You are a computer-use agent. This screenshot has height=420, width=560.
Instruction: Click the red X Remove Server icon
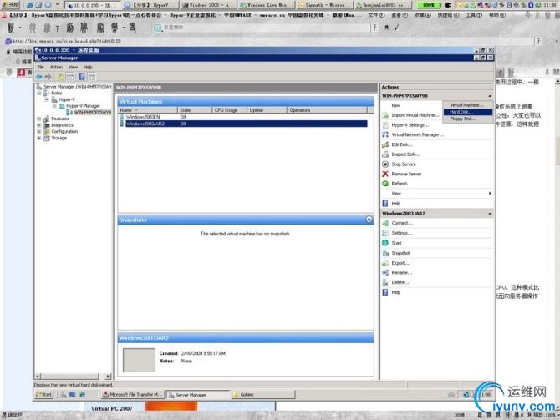(x=385, y=174)
